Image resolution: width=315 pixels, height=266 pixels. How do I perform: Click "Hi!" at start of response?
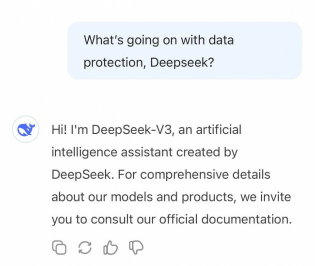(x=59, y=129)
